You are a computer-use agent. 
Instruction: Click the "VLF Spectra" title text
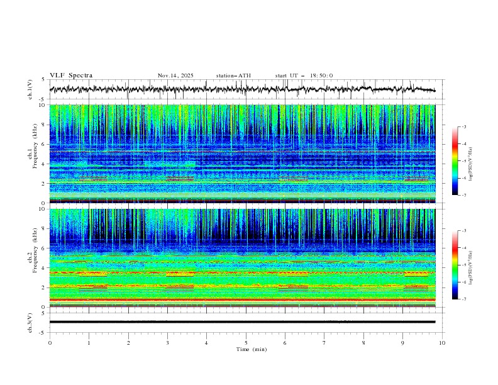click(x=71, y=75)
